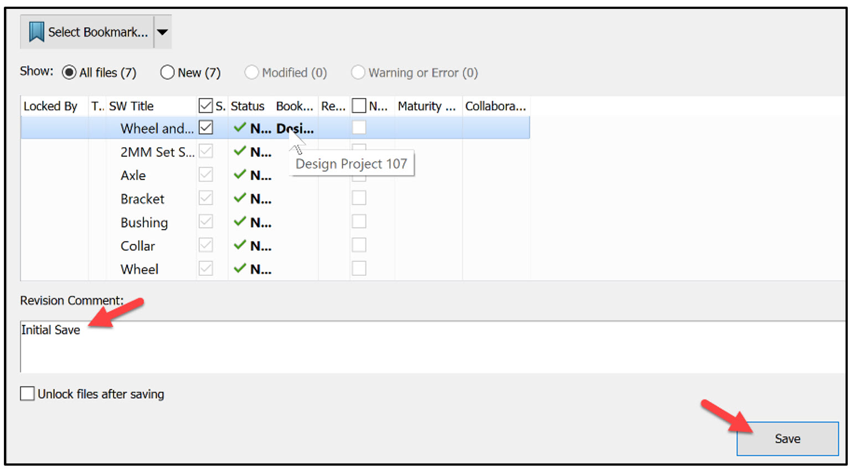The width and height of the screenshot is (850, 469).
Task: Click the Save button
Action: (x=787, y=439)
